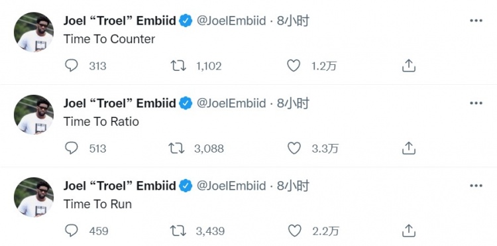Like the "Time To Run" tweet
Screen dimensions: 497x246
294,231
